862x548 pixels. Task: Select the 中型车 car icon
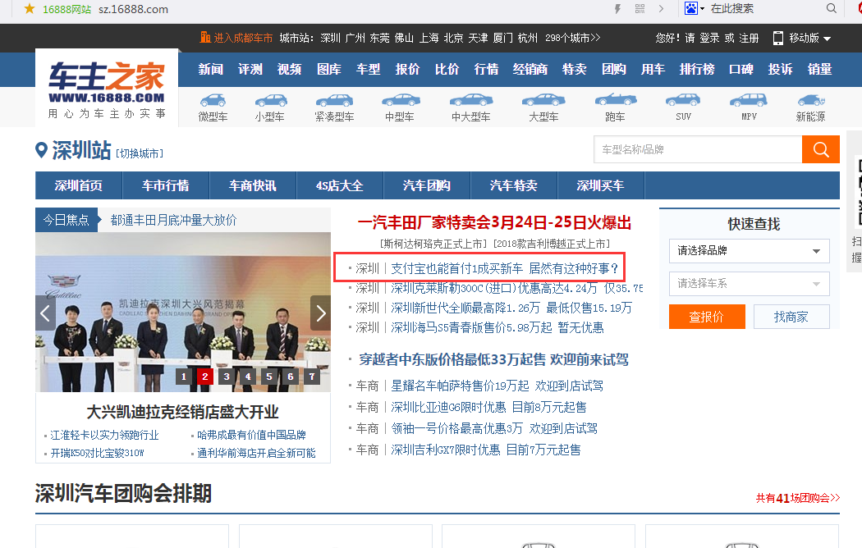coord(401,100)
